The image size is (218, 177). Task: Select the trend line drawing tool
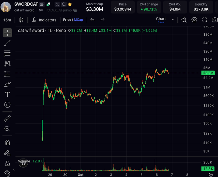point(7,43)
